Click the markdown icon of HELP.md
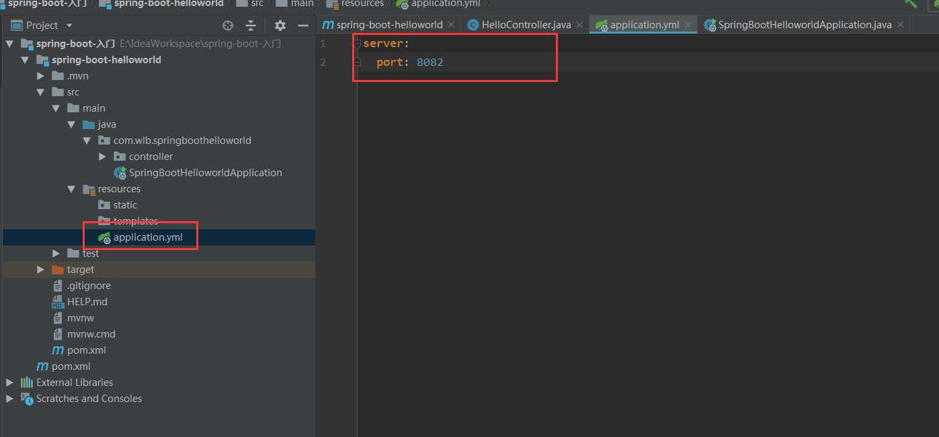 [58, 302]
